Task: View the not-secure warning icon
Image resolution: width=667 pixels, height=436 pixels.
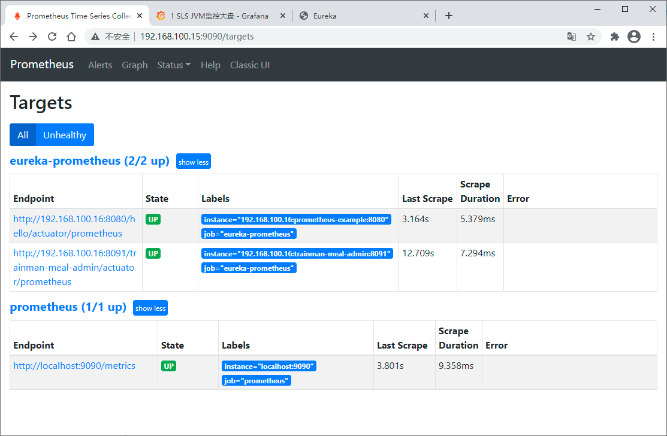Action: coord(95,37)
